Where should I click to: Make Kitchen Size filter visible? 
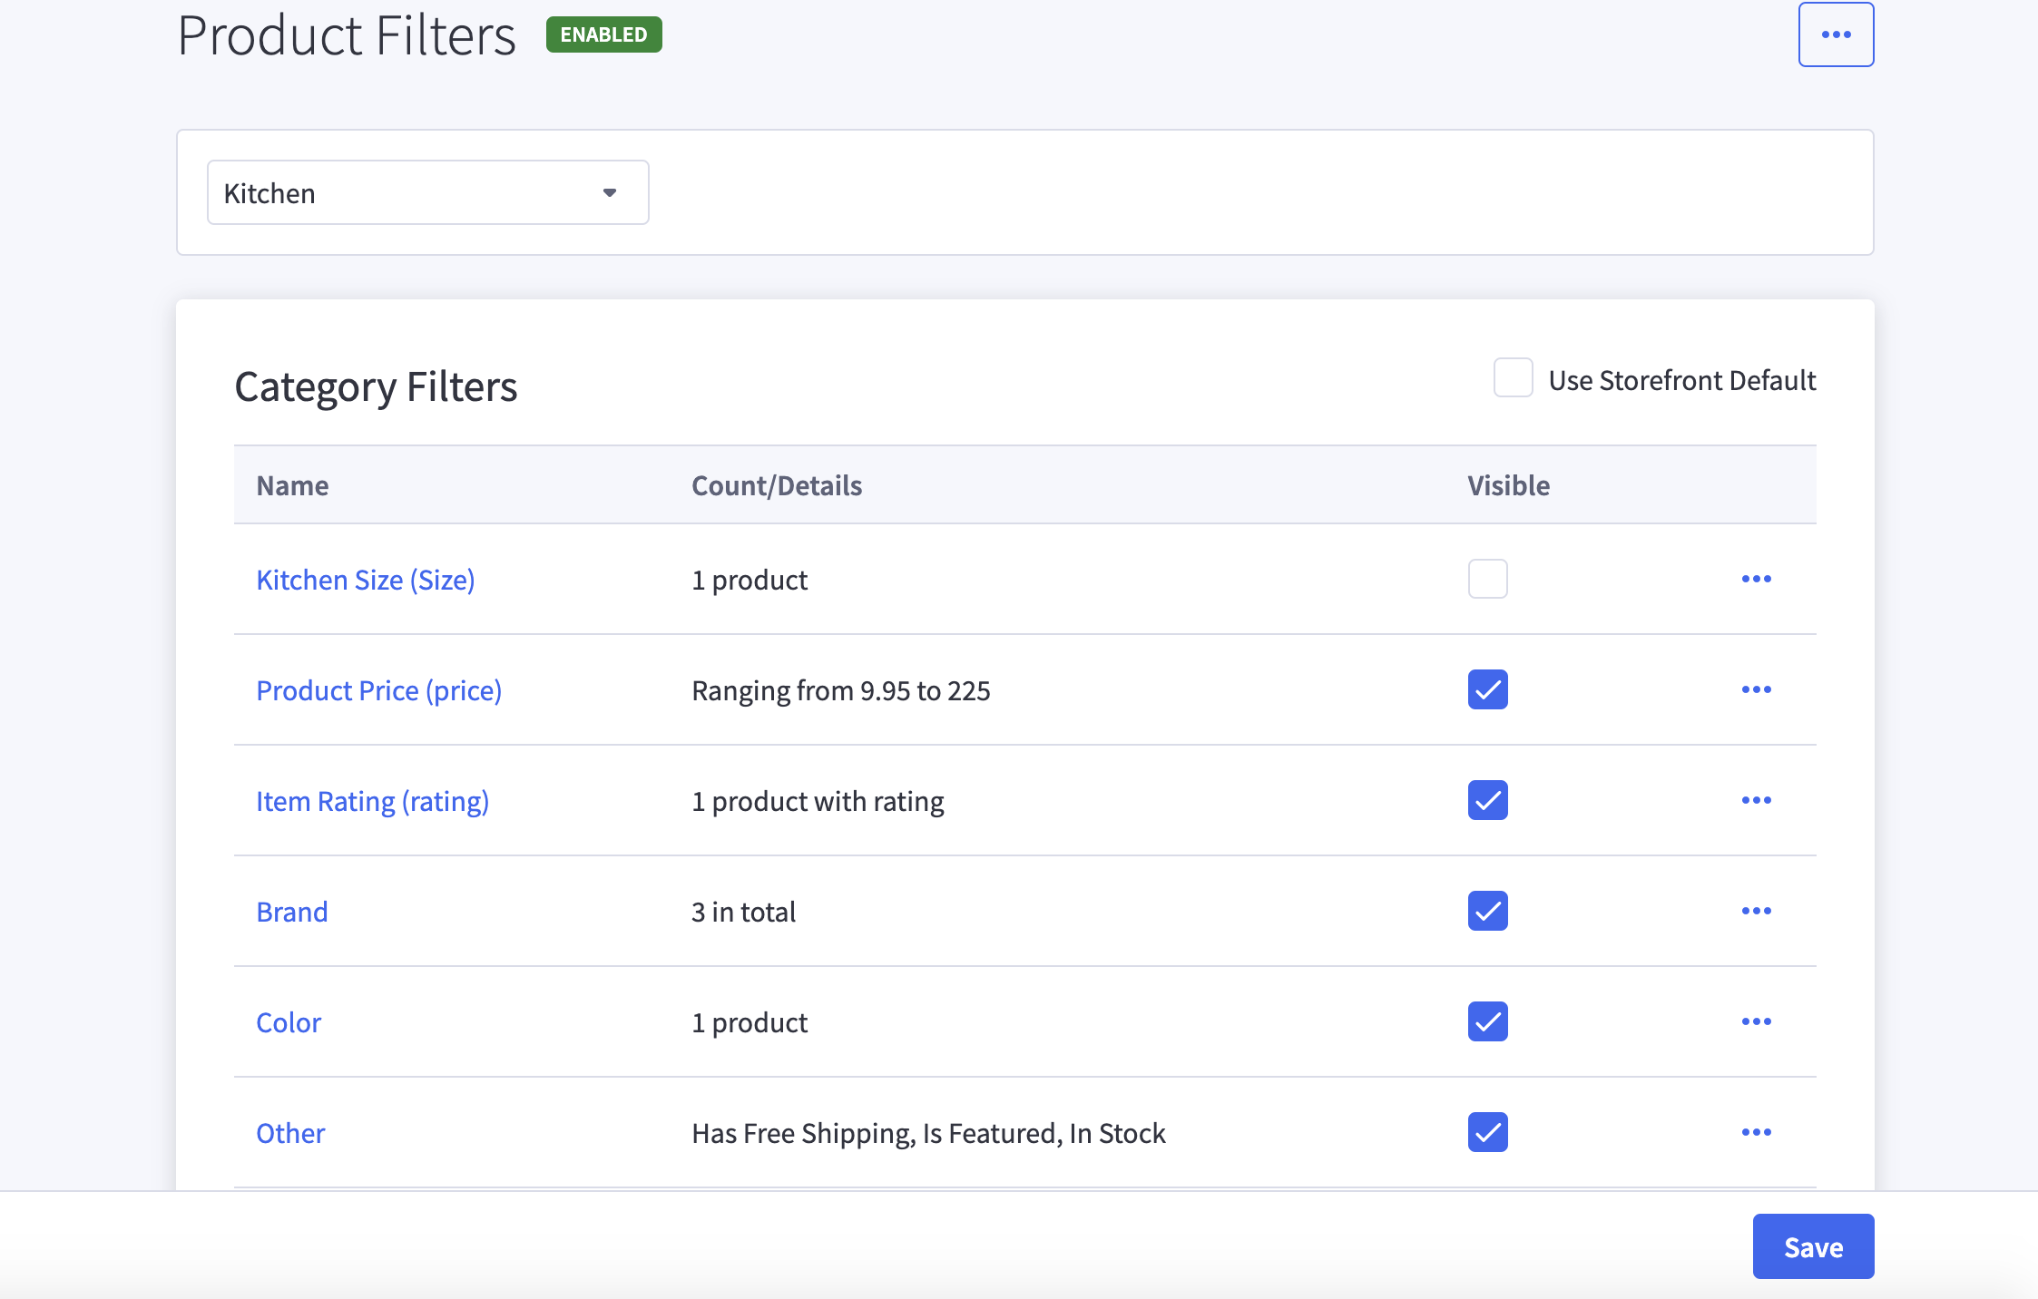[x=1486, y=579]
